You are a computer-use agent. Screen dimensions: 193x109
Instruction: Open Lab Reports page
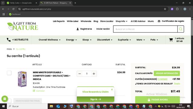coord(59,21)
